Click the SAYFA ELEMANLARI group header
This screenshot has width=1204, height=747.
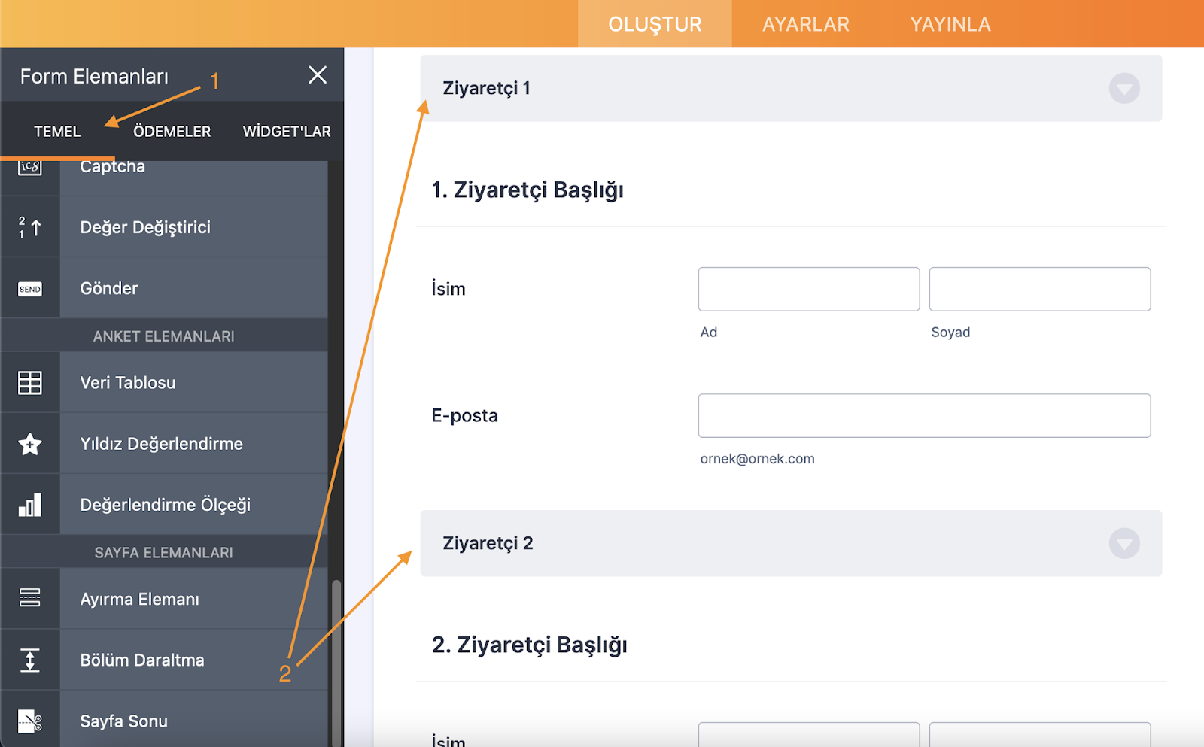pos(164,552)
